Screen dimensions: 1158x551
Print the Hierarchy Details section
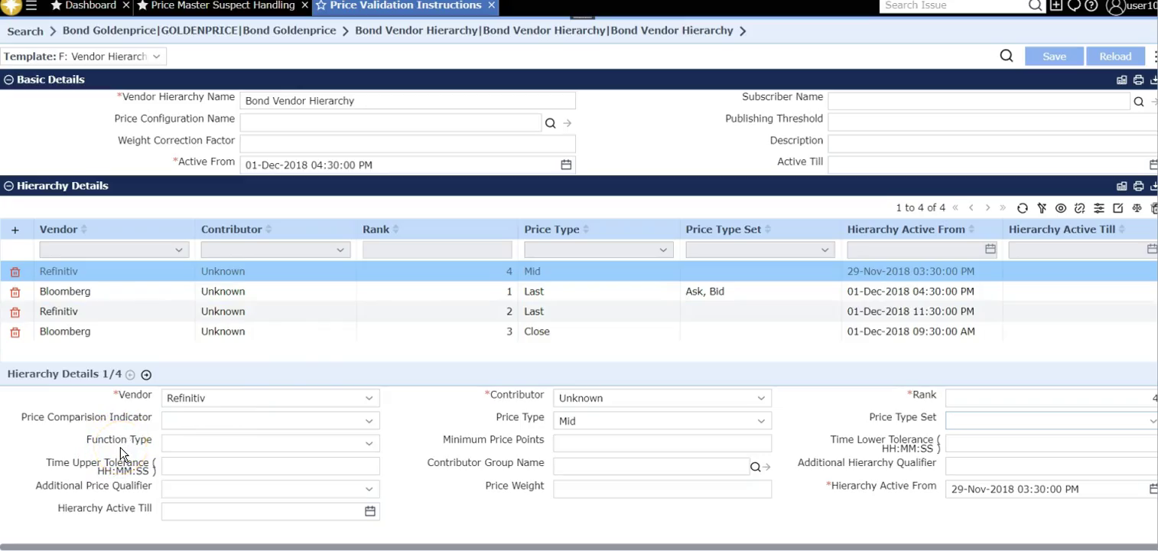1139,186
